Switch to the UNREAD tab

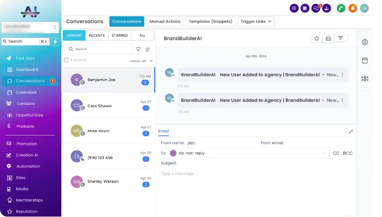74,35
